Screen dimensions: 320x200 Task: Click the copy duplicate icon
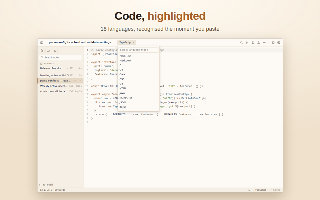253,42
